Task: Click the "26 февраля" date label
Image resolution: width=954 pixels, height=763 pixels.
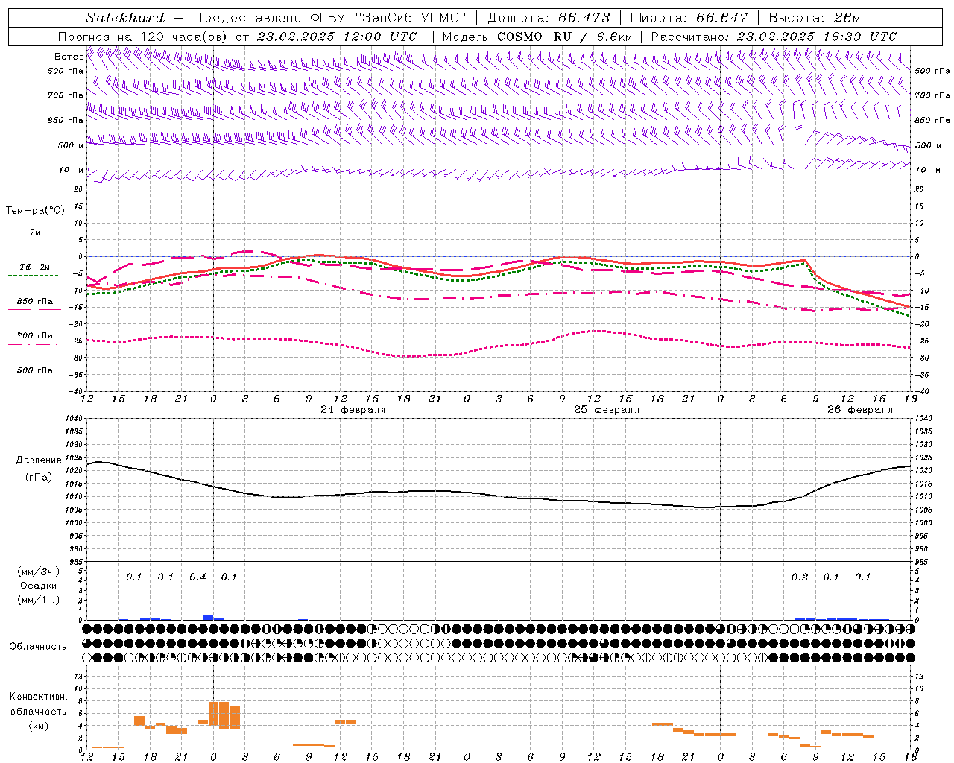Action: pos(860,410)
